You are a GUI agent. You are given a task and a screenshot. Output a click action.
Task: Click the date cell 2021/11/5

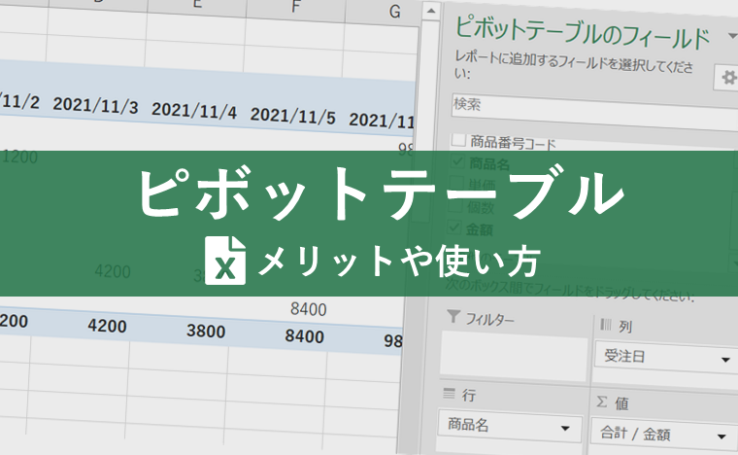292,116
